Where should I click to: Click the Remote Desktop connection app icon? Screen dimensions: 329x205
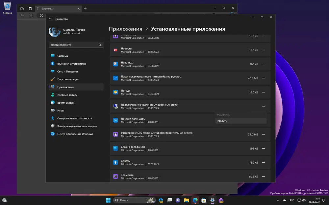(115, 106)
